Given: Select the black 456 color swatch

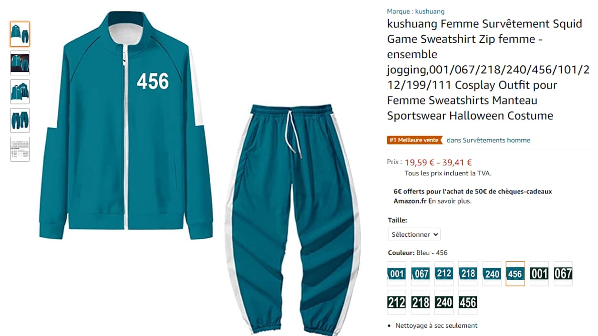Looking at the screenshot, I should 468,302.
